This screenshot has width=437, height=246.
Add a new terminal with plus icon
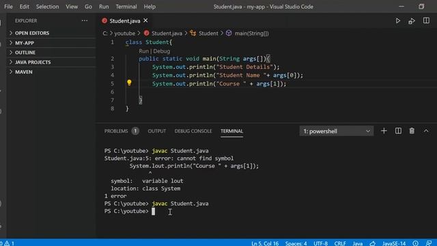[384, 131]
